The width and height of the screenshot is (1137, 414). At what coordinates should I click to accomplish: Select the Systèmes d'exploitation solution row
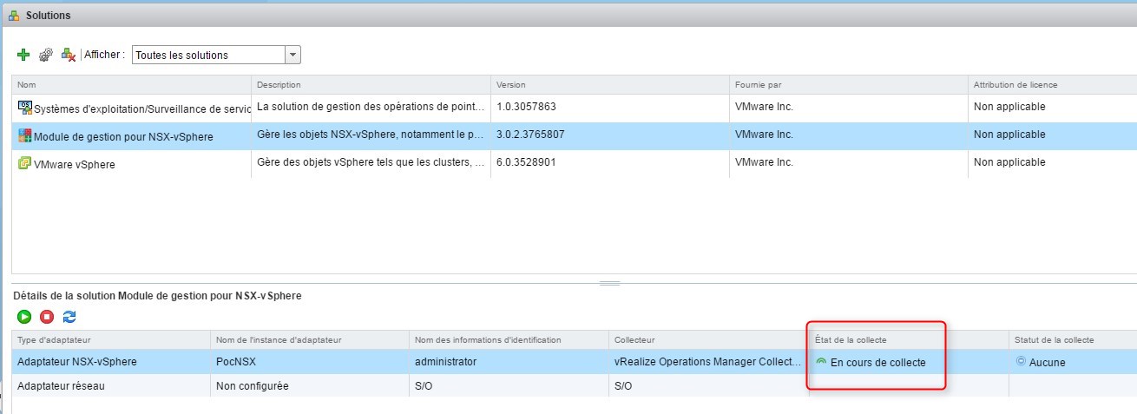130,108
